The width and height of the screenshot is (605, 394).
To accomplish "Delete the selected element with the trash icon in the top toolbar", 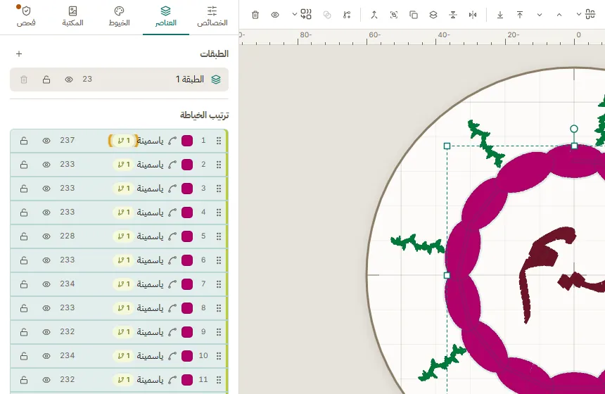I will (255, 15).
